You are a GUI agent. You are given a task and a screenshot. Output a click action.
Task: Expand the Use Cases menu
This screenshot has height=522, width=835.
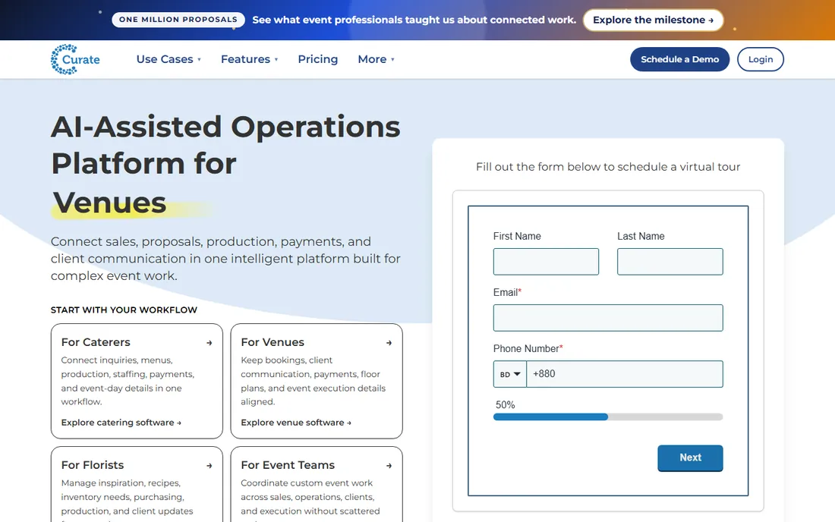pos(169,59)
